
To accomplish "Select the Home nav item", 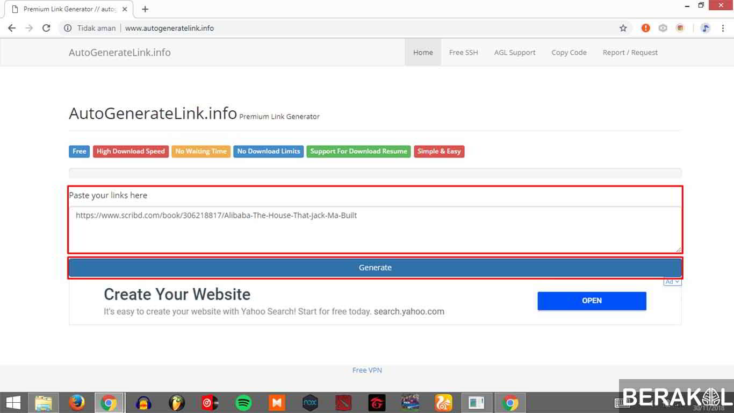I will (423, 52).
